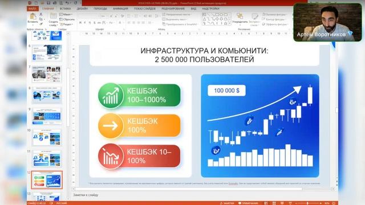Click the increase font size icon
The width and height of the screenshot is (365, 205).
tap(111, 16)
